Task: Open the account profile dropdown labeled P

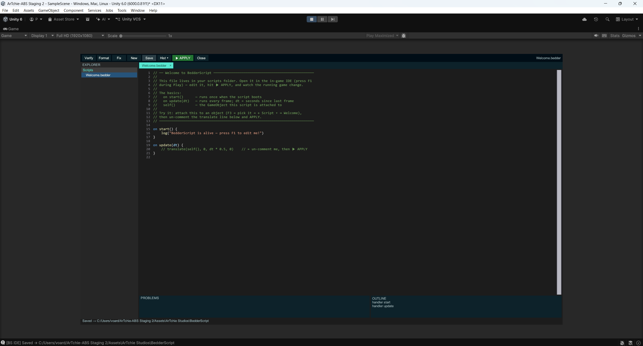Action: click(36, 19)
